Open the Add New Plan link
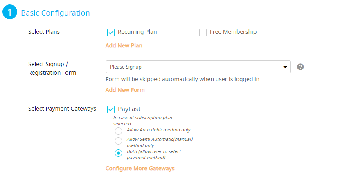The height and width of the screenshot is (176, 340). (x=124, y=45)
